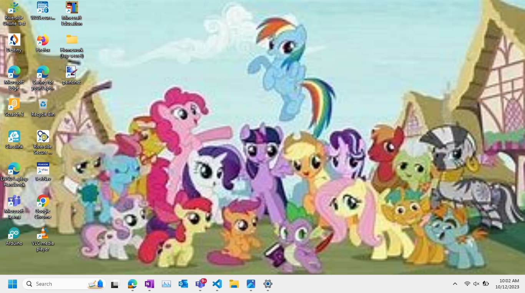Open Task View in the taskbar
The height and width of the screenshot is (293, 525).
115,284
